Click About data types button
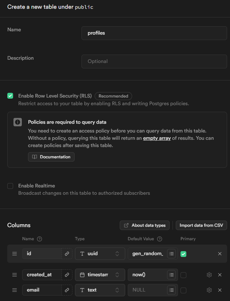This screenshot has width=230, height=301. [x=144, y=225]
